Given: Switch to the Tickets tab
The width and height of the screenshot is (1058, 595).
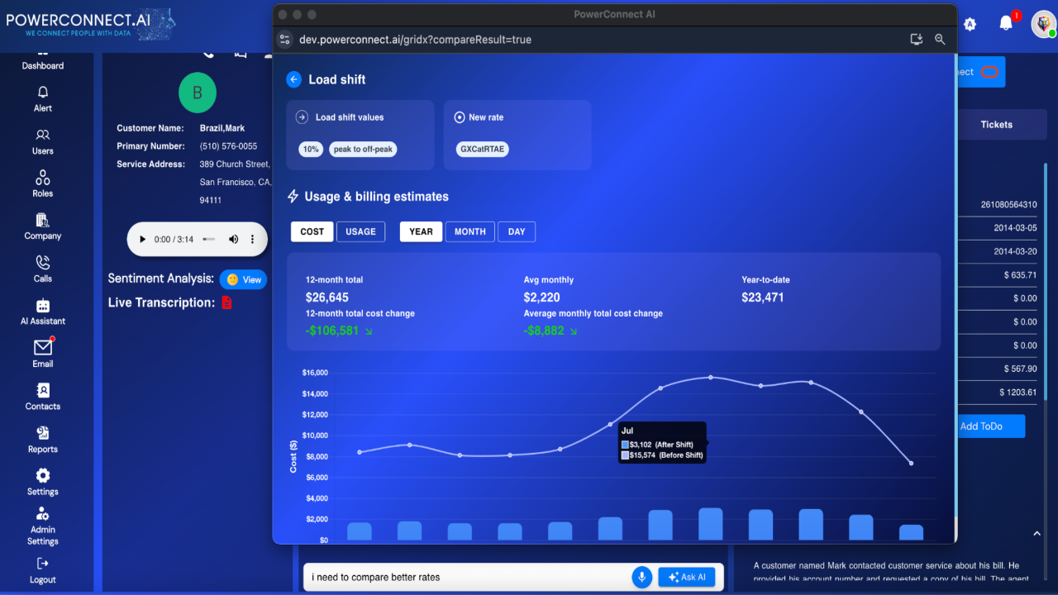Looking at the screenshot, I should click(x=996, y=125).
